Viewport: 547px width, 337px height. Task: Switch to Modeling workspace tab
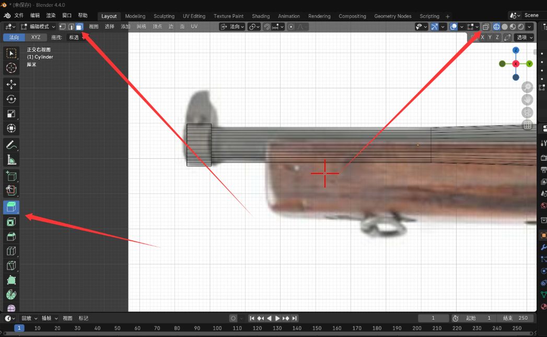click(135, 16)
